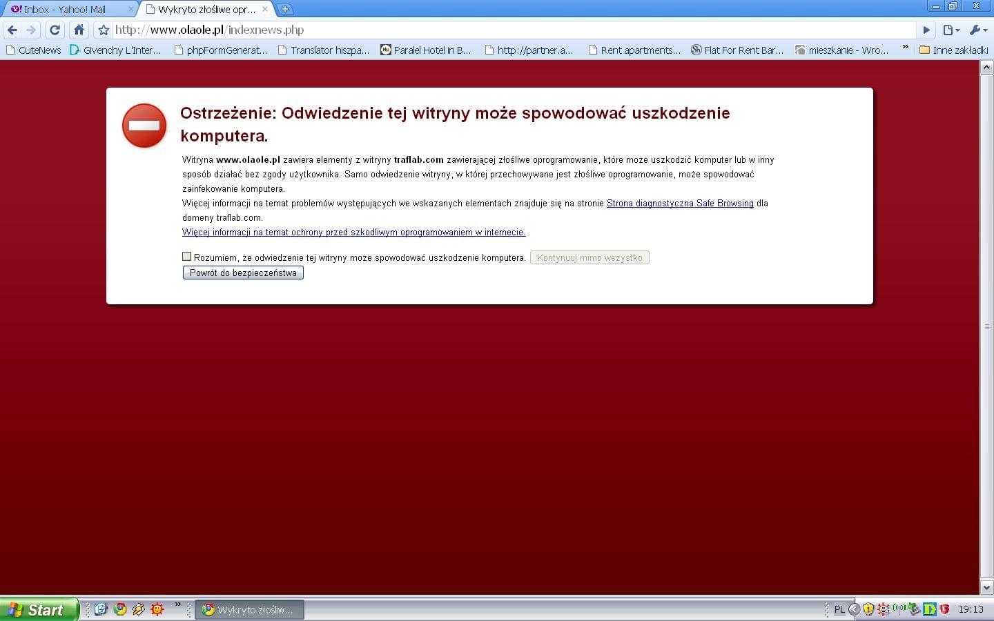Open the Rent apartments... bookmark
Screen dimensions: 994x621
pyautogui.click(x=634, y=50)
